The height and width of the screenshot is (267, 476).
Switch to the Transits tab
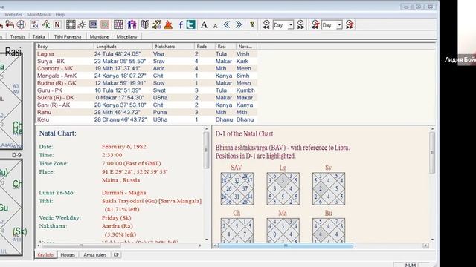(x=18, y=36)
